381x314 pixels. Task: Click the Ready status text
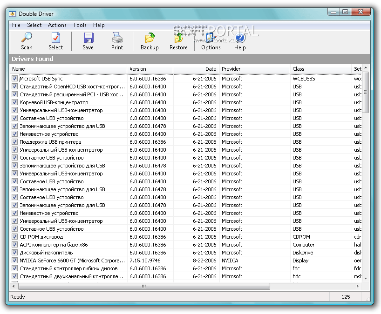18,297
